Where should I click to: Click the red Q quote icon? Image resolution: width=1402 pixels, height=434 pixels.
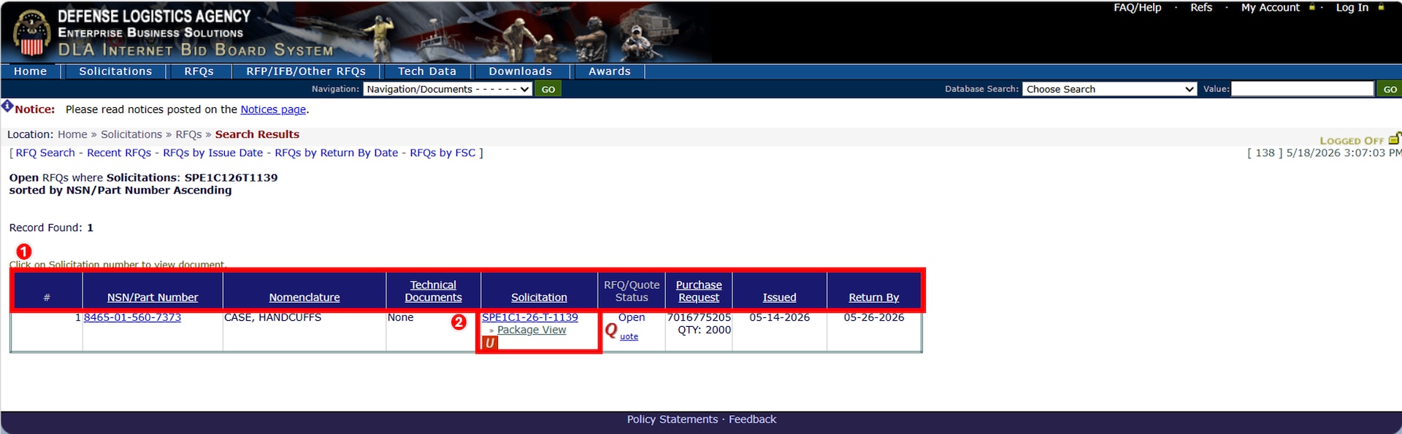click(611, 330)
